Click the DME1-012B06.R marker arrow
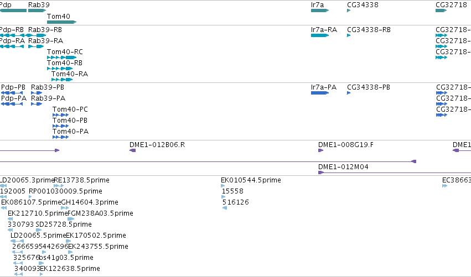This screenshot has width=471, height=277. coord(132,150)
